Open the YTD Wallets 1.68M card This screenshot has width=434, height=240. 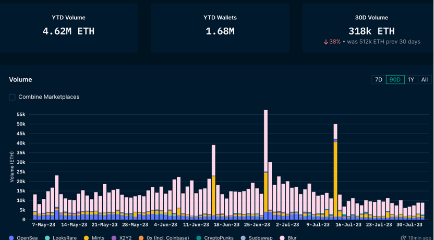pos(220,28)
